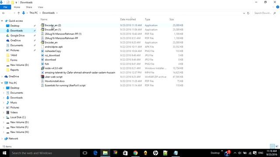
Task: Open address bar history dropdown
Action: 244,13
